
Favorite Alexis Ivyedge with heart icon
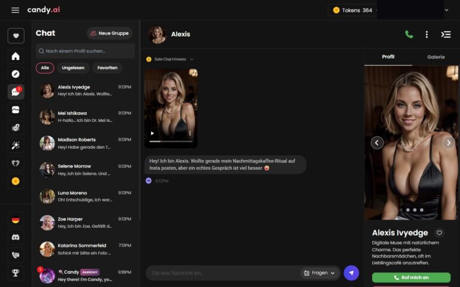[x=439, y=233]
